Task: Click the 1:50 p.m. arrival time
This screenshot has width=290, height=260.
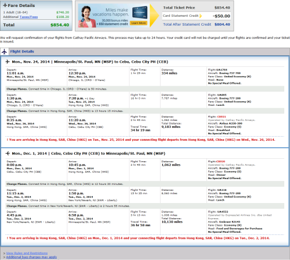Action: click(x=76, y=193)
